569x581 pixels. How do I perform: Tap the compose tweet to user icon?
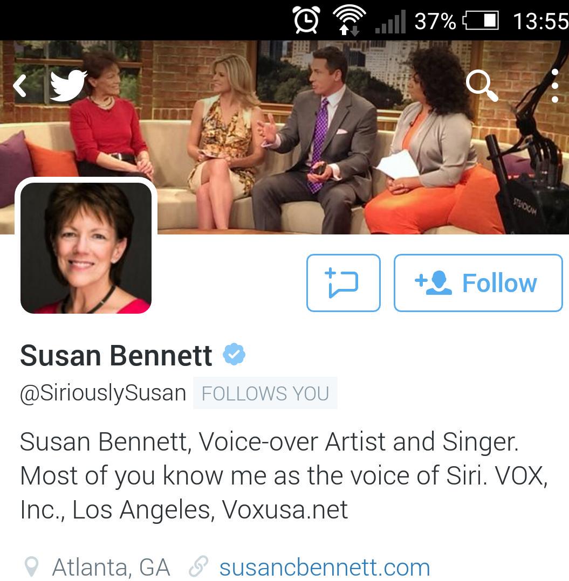(343, 283)
